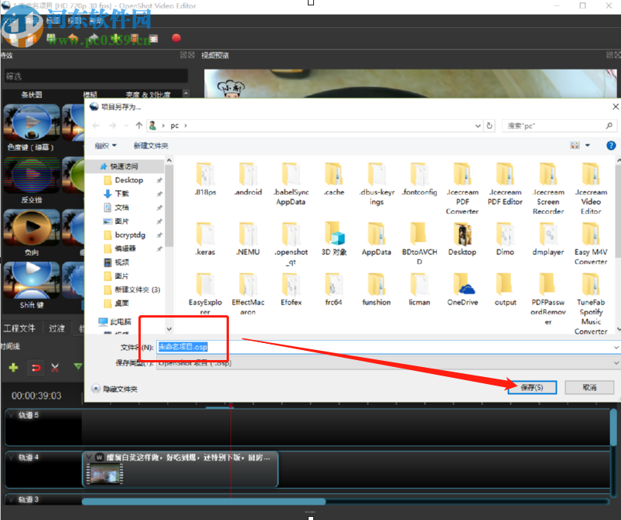This screenshot has width=621, height=520.
Task: Open the 组织 dropdown menu
Action: click(x=106, y=145)
